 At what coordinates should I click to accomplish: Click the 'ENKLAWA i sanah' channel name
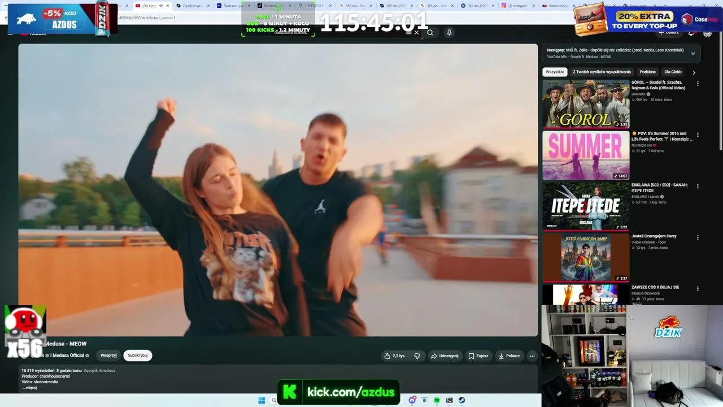click(x=645, y=197)
